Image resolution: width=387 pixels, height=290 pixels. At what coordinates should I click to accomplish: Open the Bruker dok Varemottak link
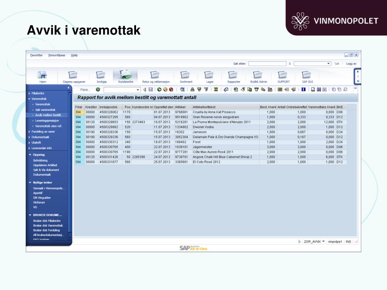pyautogui.click(x=48, y=226)
